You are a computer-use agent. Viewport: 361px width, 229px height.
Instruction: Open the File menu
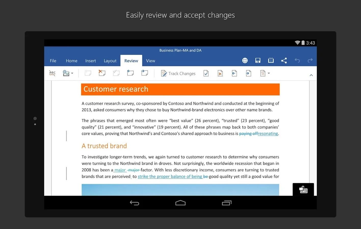click(x=53, y=61)
